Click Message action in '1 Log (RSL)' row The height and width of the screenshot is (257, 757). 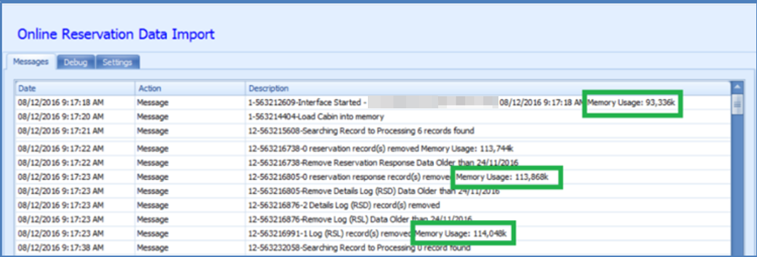[152, 234]
